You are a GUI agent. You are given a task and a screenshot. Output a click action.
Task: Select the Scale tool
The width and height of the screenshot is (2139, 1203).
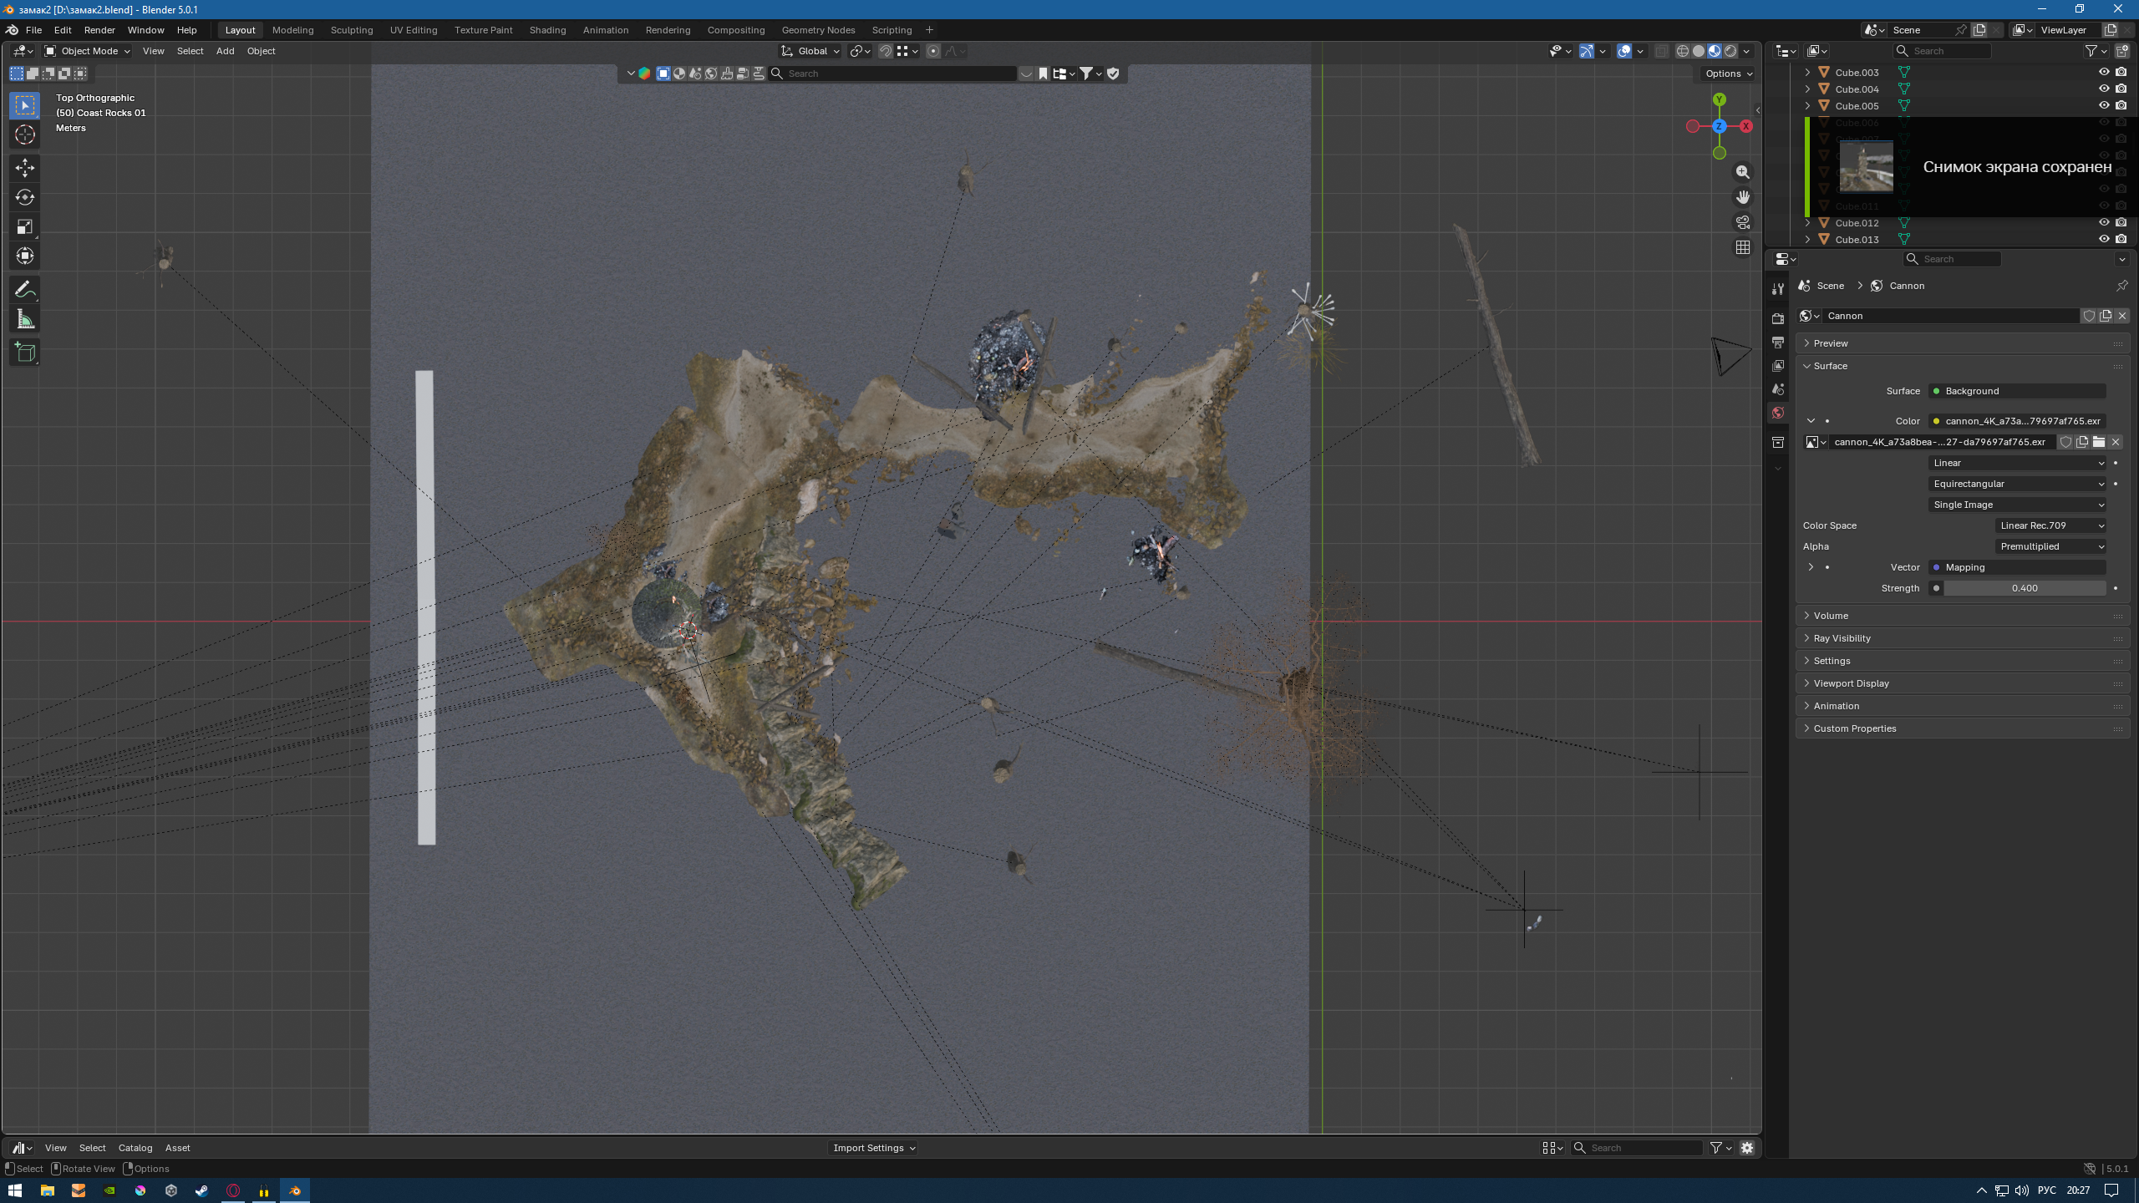[x=24, y=226]
